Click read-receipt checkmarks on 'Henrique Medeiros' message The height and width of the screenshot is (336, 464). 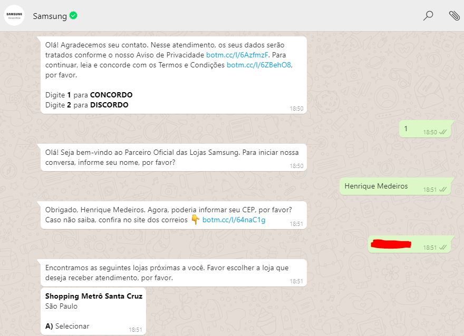[x=443, y=190]
